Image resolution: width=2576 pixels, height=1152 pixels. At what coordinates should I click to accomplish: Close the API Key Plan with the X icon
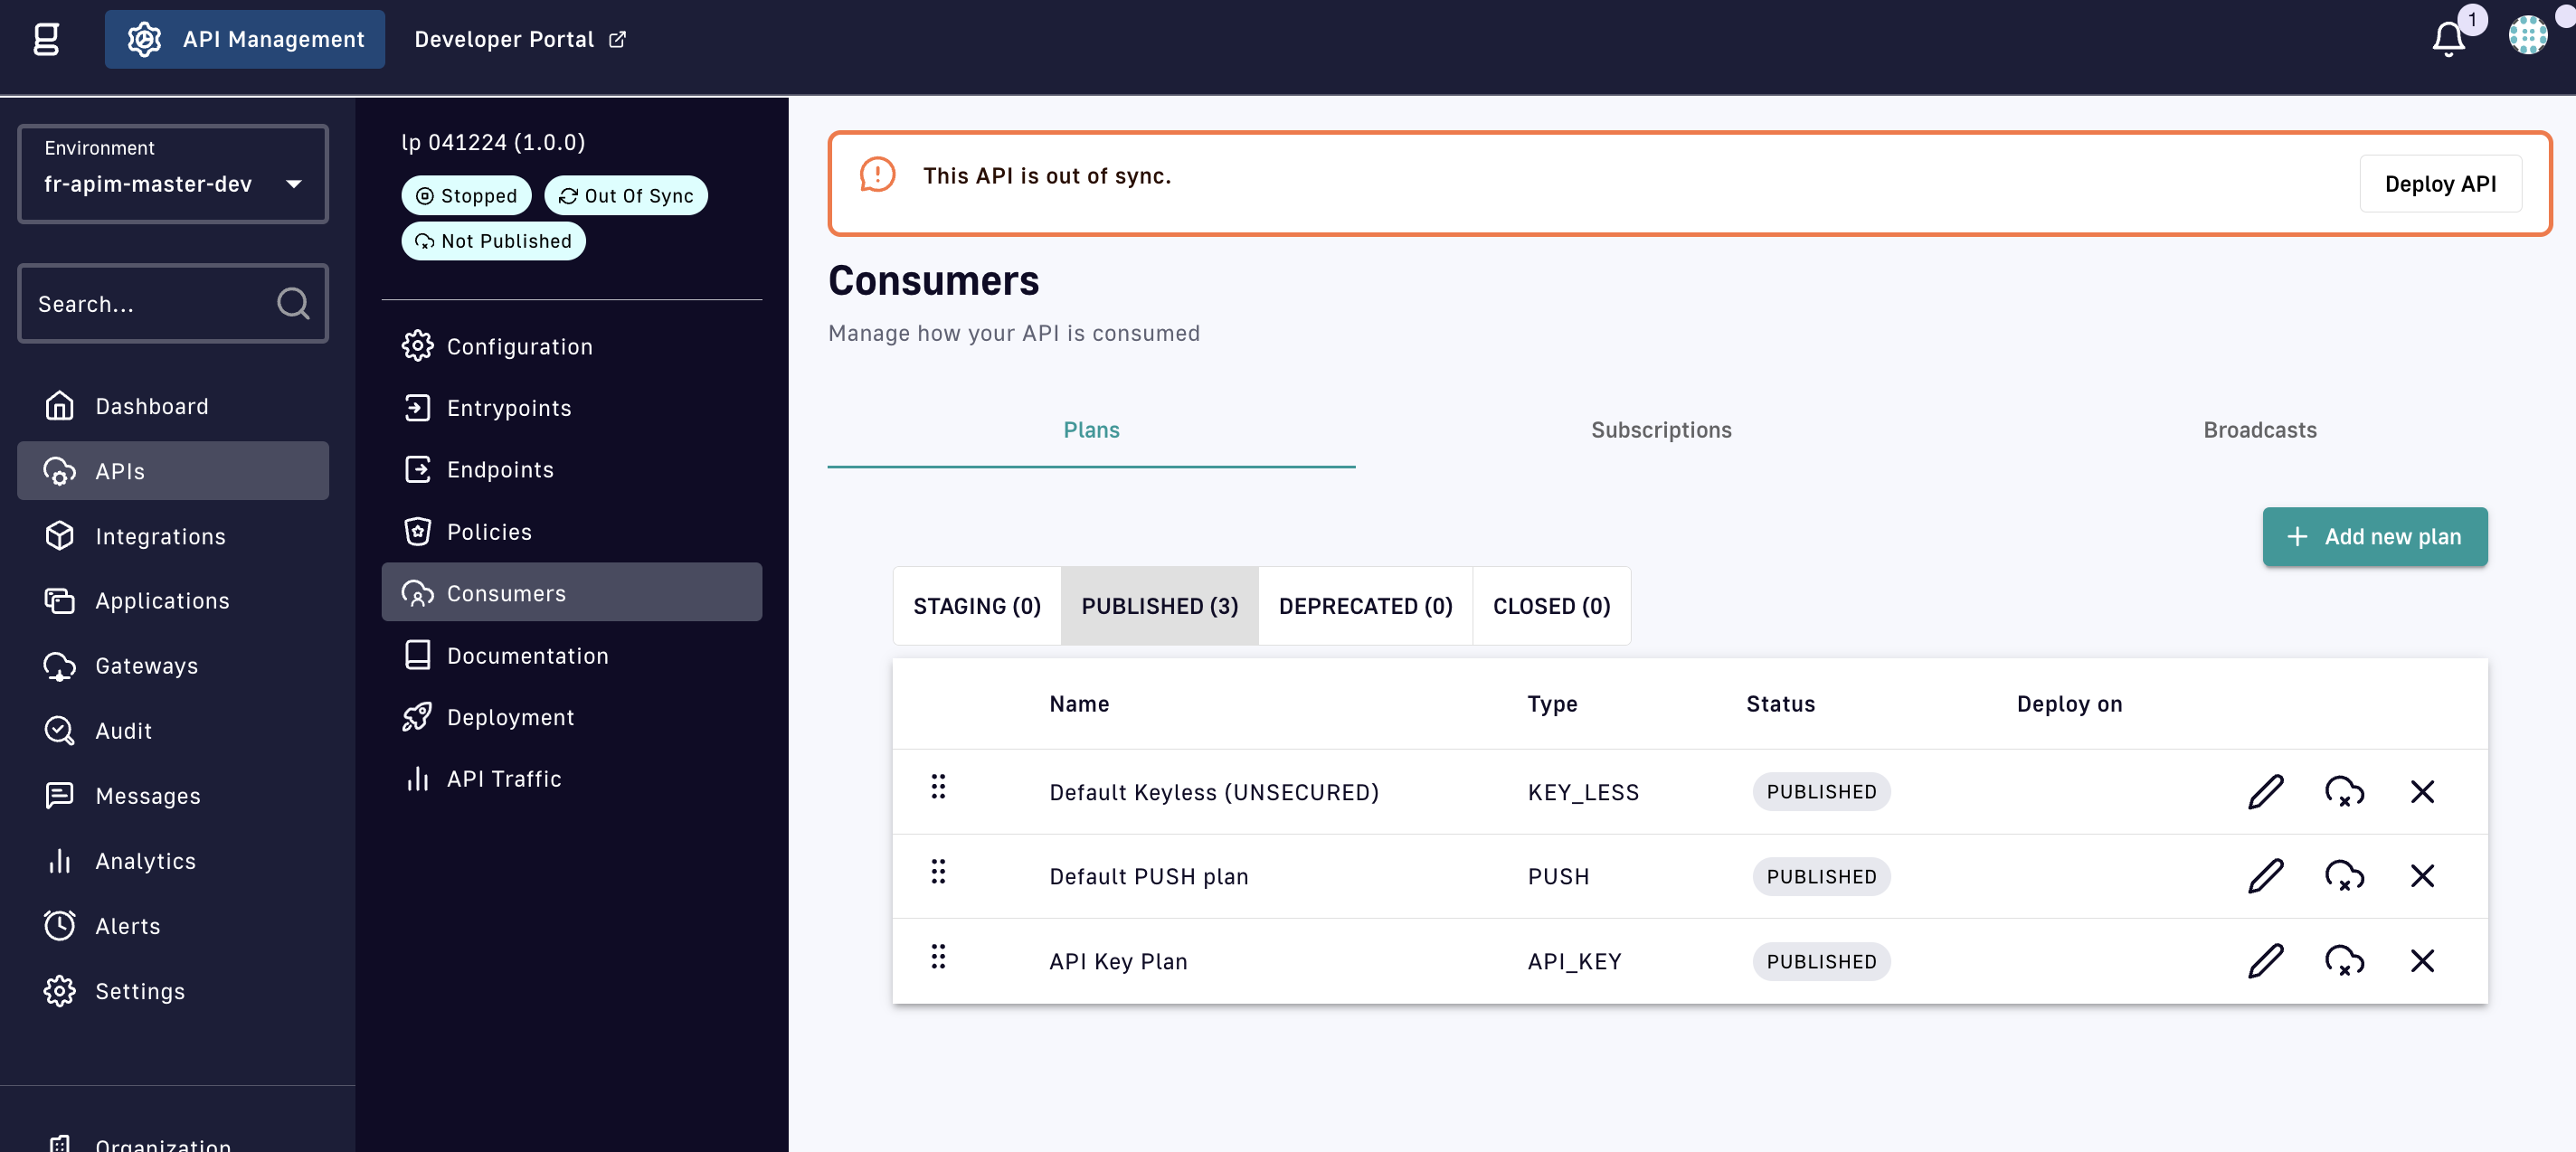[2421, 961]
